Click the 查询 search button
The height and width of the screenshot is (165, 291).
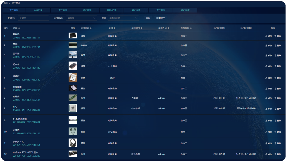click(148, 18)
